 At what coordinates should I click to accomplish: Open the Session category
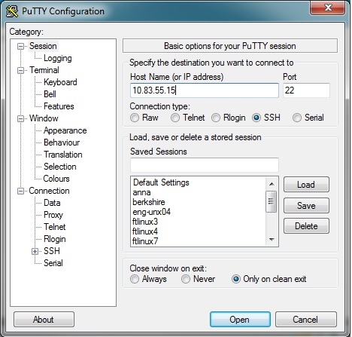[x=43, y=46]
